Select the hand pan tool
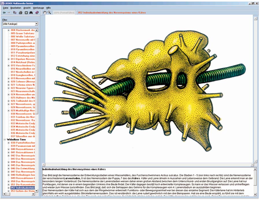 click(x=44, y=13)
